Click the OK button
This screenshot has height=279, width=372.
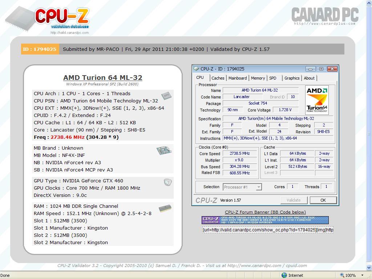[323, 200]
